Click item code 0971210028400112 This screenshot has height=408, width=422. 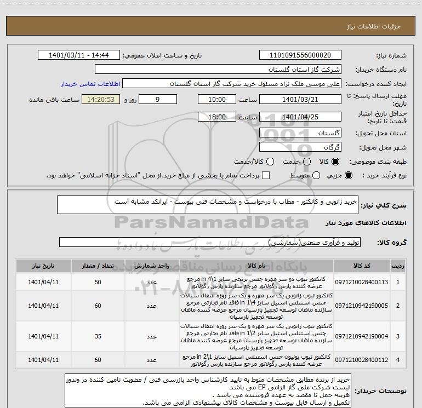362,360
